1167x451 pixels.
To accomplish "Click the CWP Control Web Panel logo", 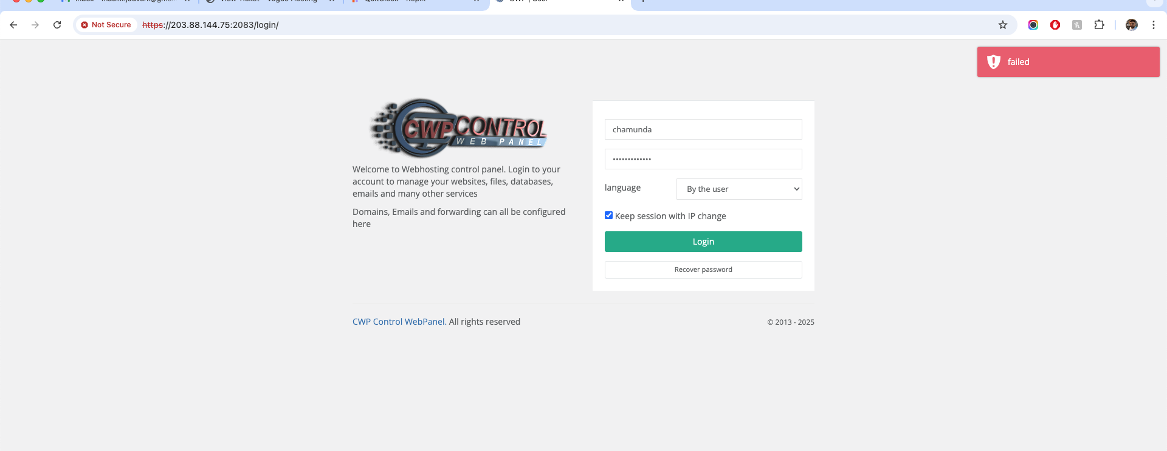I will 459,128.
